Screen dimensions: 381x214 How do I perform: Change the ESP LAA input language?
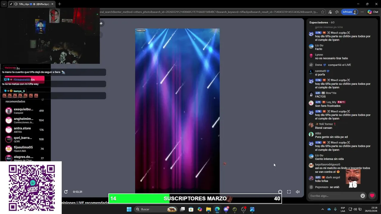(x=343, y=209)
